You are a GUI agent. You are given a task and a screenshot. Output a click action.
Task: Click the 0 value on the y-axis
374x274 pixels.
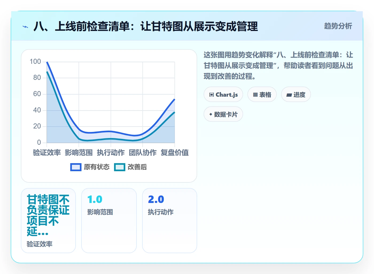pos(39,142)
